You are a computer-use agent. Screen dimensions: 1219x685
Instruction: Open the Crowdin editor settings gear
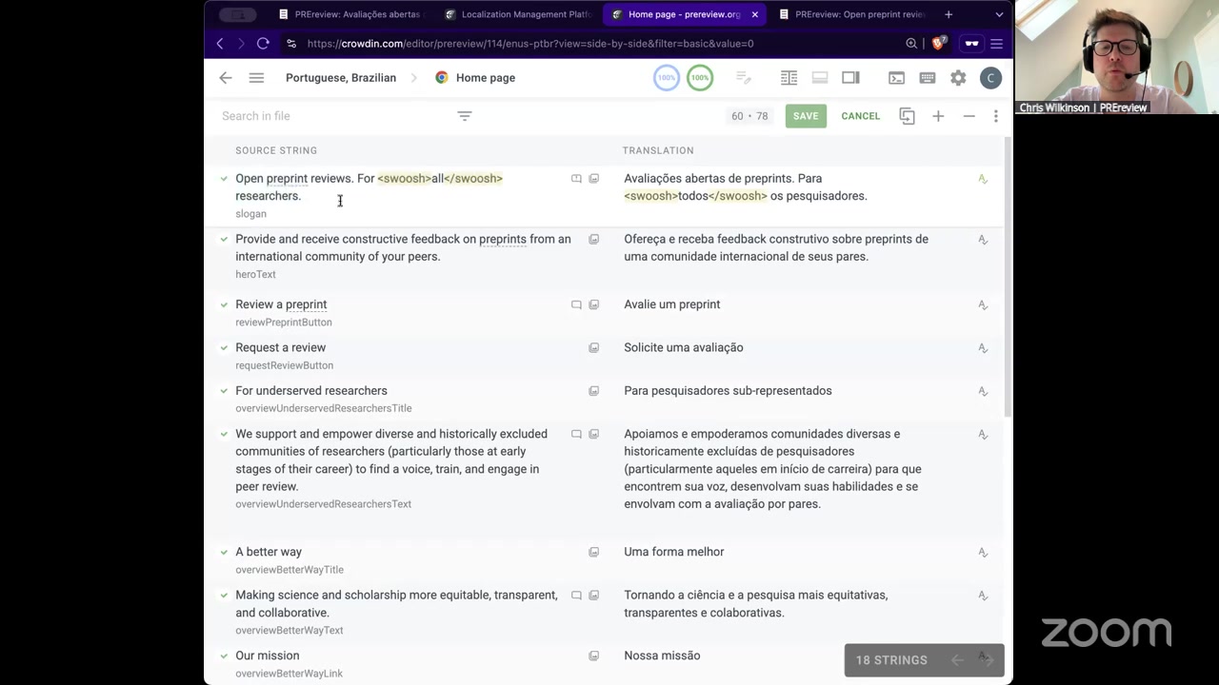pos(958,78)
